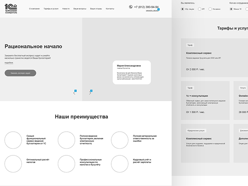The width and height of the screenshot is (248, 186).
Task: Go to 'Контакты' in the navigation
Action: pyautogui.click(x=110, y=9)
